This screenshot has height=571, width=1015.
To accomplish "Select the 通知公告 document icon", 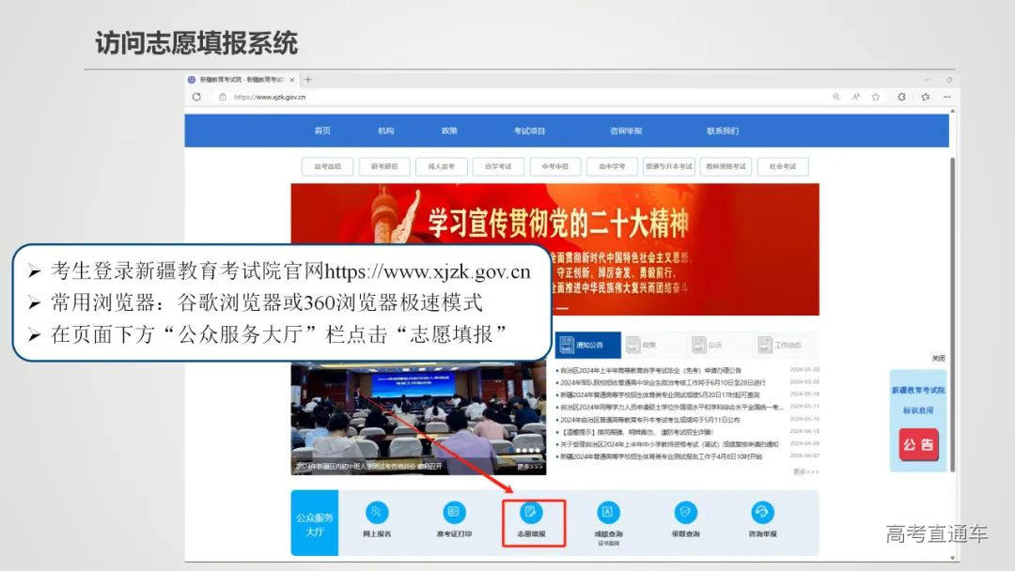I will point(566,344).
